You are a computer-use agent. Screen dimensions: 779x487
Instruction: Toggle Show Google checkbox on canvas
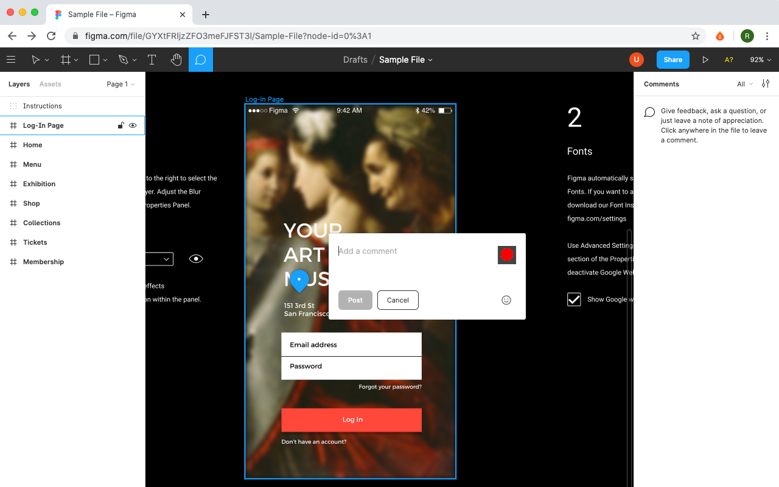(574, 299)
